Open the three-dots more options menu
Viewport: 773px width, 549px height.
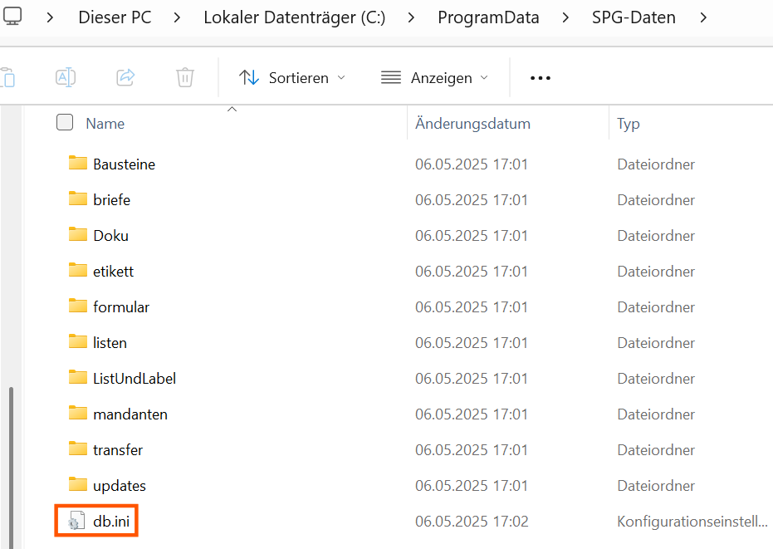point(541,78)
